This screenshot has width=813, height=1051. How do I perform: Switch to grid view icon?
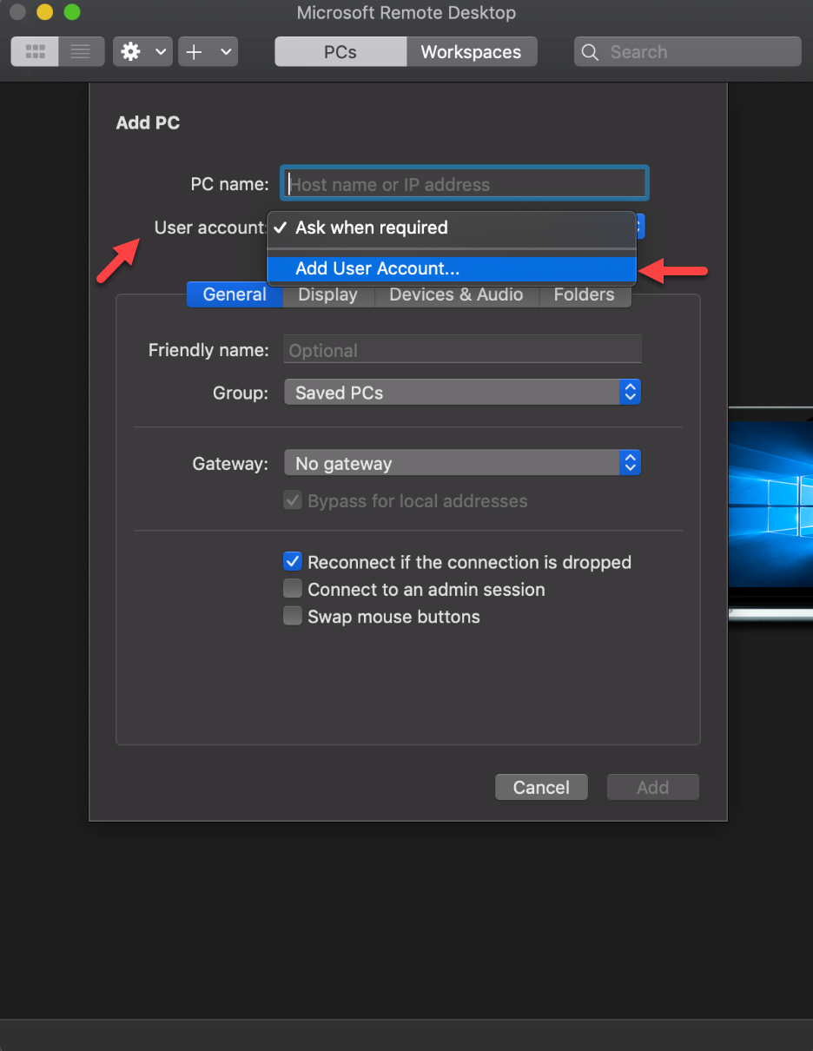[35, 52]
